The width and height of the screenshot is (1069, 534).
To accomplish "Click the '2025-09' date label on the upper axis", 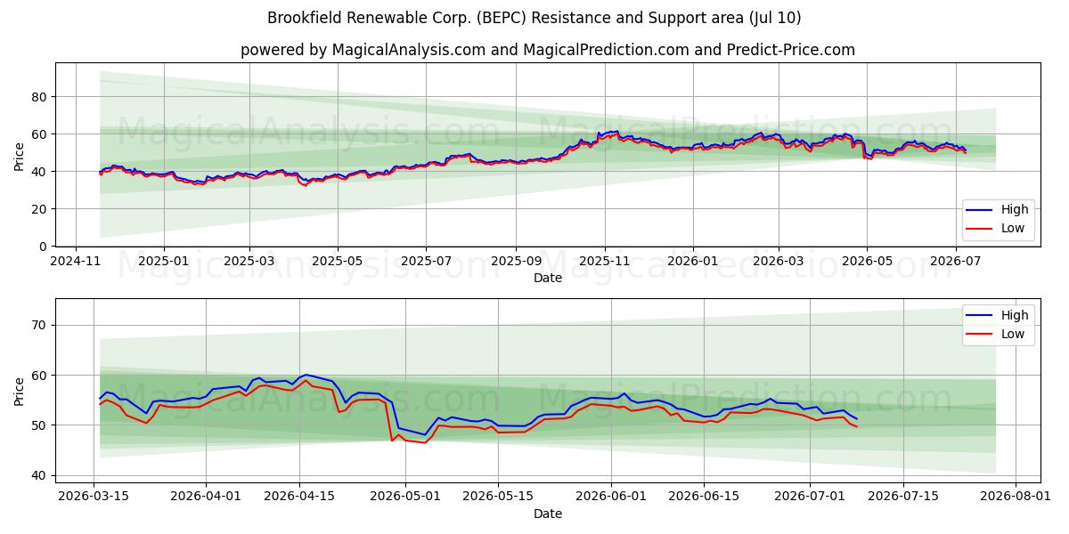I will tap(516, 263).
